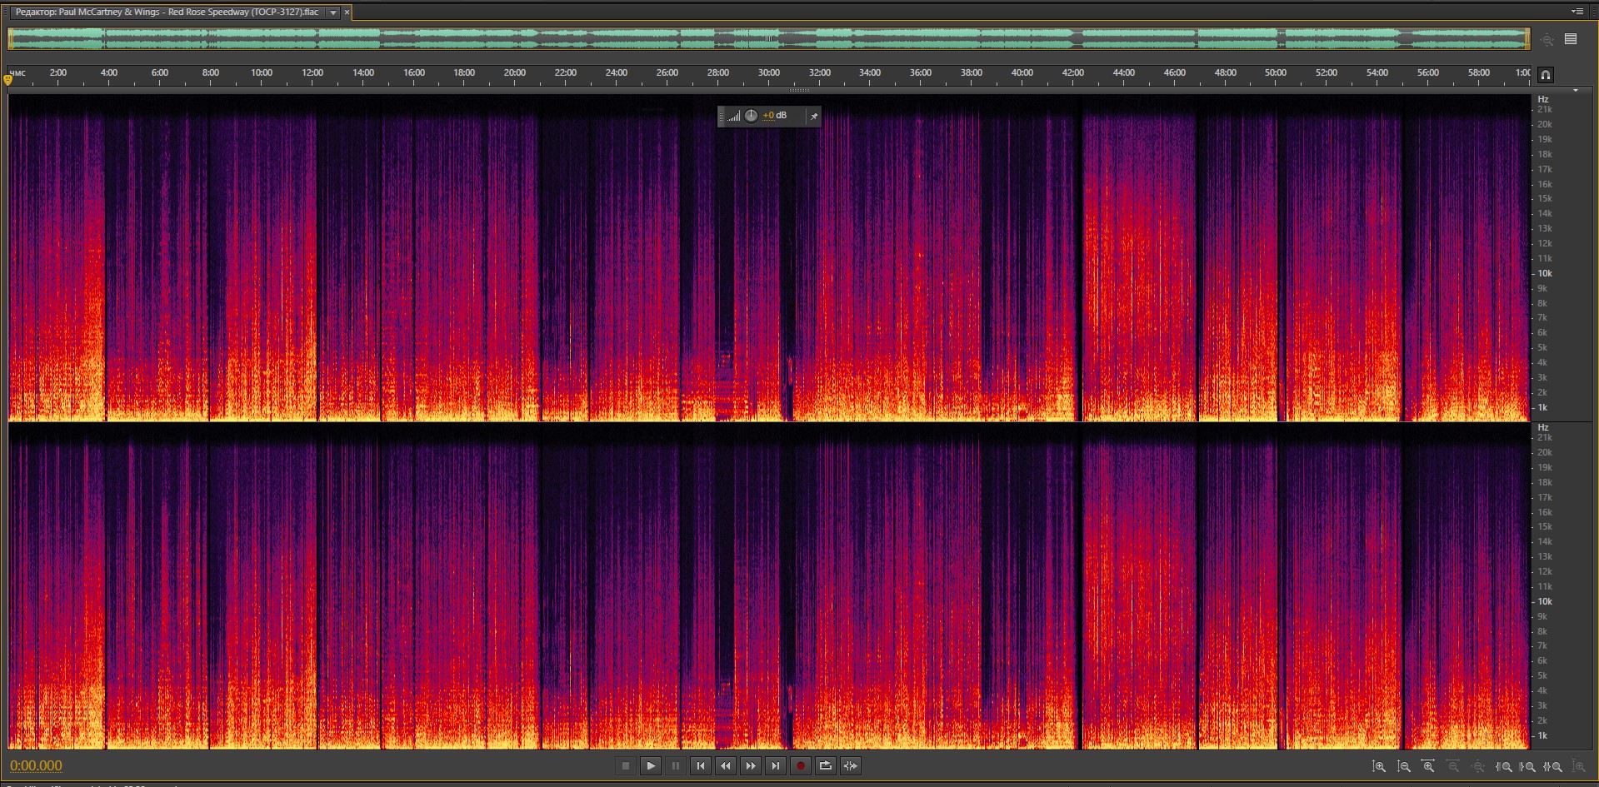The image size is (1599, 787).
Task: Click the Rewind button
Action: tap(725, 766)
